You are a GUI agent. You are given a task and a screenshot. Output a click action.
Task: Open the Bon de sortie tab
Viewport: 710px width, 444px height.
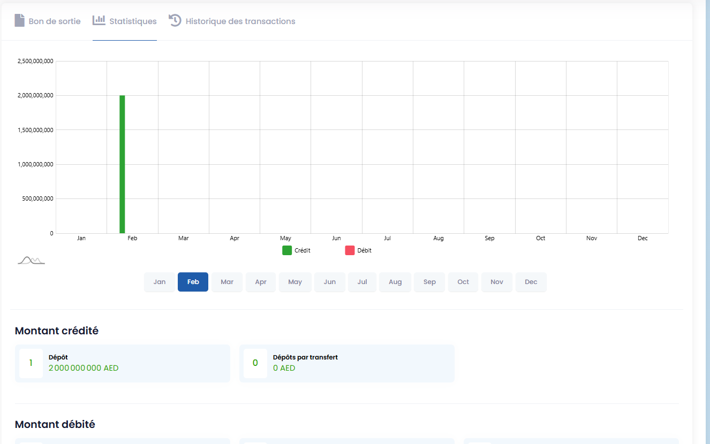[54, 21]
